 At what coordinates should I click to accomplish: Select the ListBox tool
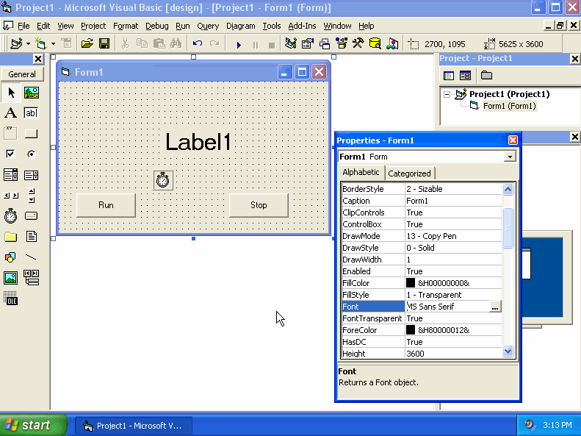point(32,175)
